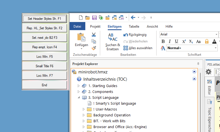Viewport: 220px width, 132px height.
Task: Click the New document icon
Action: point(81,18)
